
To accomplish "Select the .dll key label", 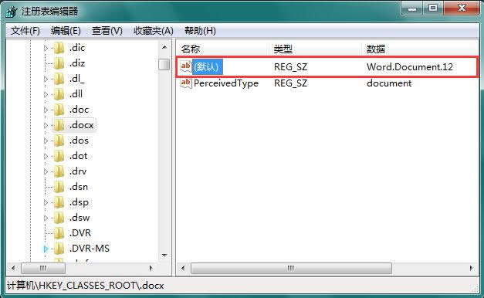I will 76,94.
